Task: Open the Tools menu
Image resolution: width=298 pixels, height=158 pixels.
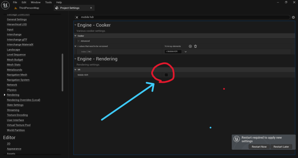Action: (49, 2)
